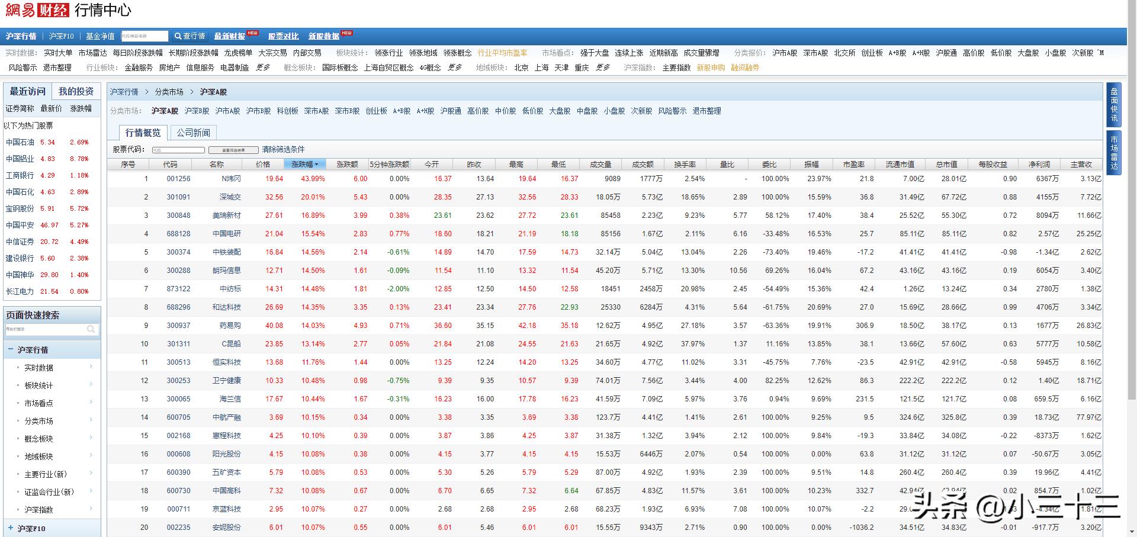Click the NetEase Finance (網易财经) logo
The width and height of the screenshot is (1137, 537).
pos(37,10)
